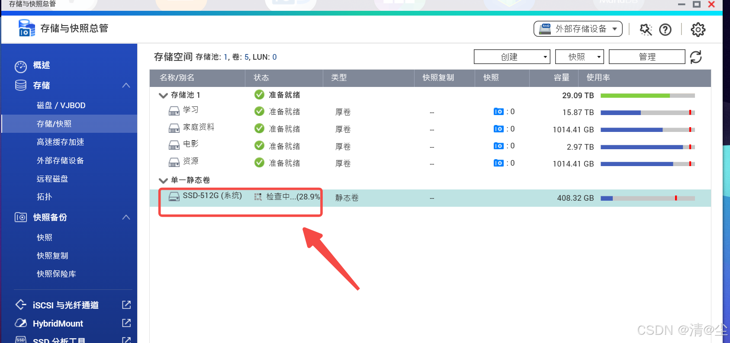The image size is (730, 343).
Task: Click the 家庭资料 volume drive icon
Action: 174,128
